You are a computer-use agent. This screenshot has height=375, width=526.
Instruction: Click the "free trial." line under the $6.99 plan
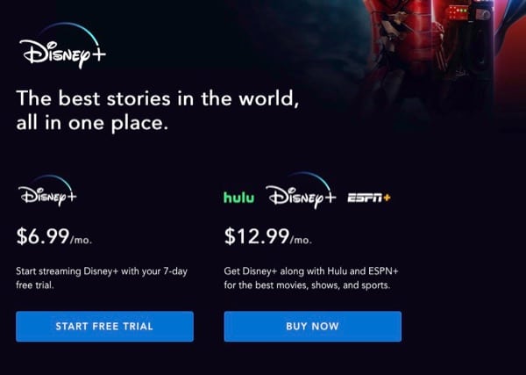(x=35, y=285)
